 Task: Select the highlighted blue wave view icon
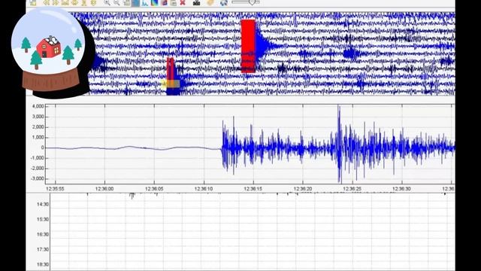tap(135, 3)
